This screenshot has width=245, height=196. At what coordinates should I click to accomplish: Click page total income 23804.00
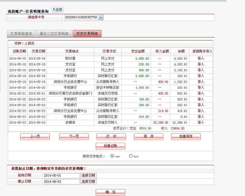(x=178, y=128)
